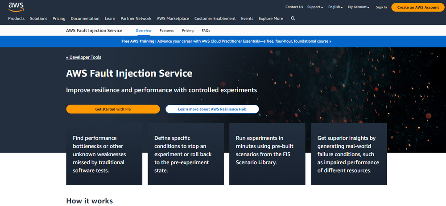This screenshot has width=446, height=206.
Task: Expand the My Account dropdown
Action: [359, 7]
